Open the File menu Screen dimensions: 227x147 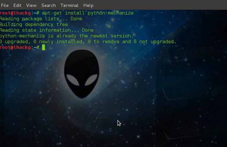click(x=5, y=5)
